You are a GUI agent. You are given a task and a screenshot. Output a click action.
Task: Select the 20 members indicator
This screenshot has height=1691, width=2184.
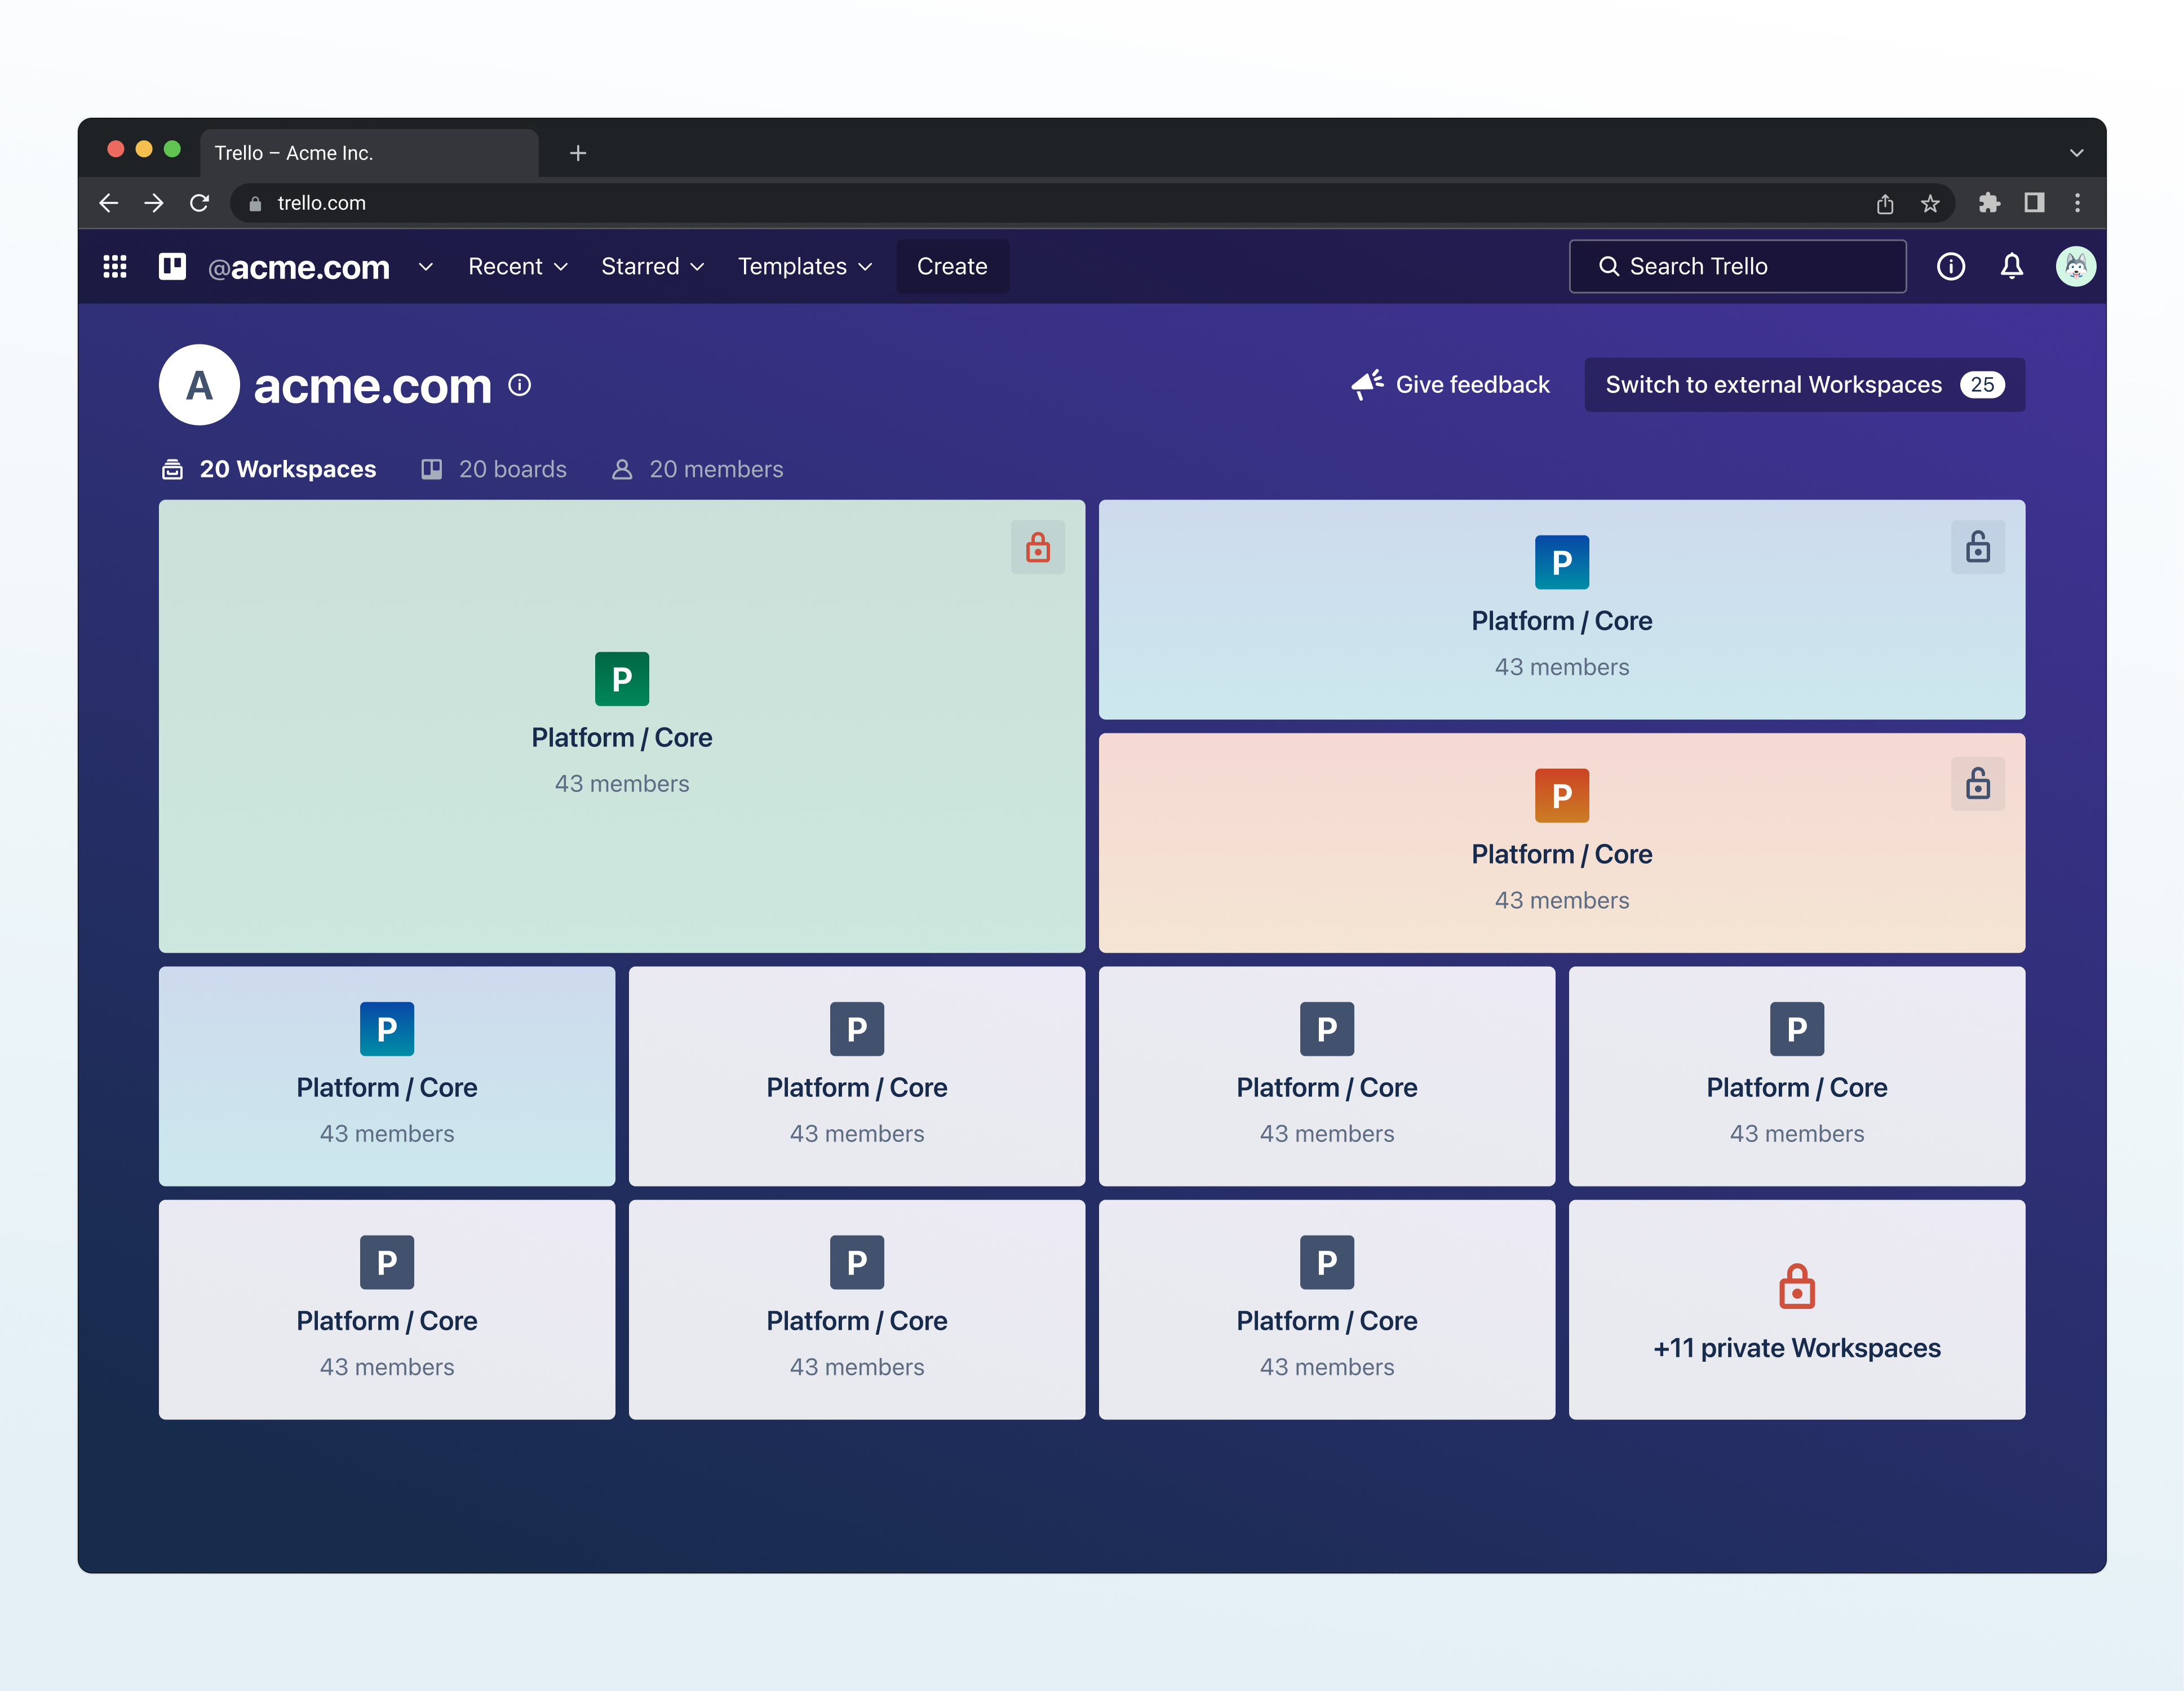coord(698,469)
